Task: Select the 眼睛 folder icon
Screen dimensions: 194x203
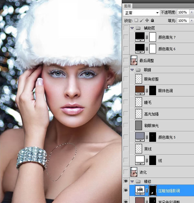Action: [138, 70]
